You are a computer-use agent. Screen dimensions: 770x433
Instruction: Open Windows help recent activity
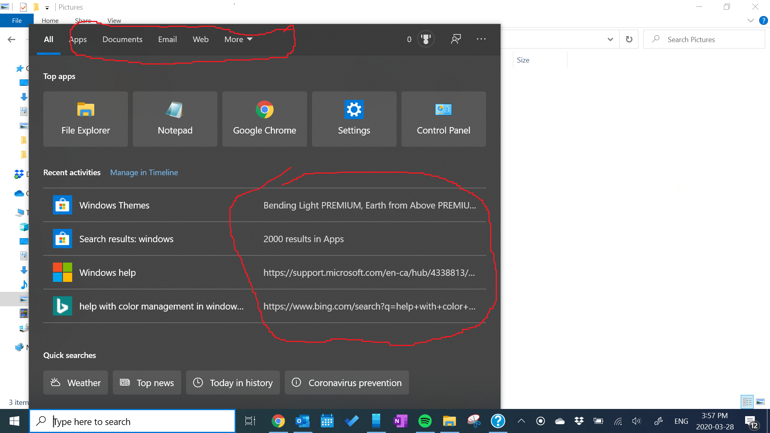tap(265, 273)
